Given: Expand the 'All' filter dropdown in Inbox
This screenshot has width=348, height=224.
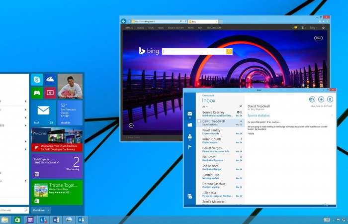Looking at the screenshot, I should coord(204,107).
